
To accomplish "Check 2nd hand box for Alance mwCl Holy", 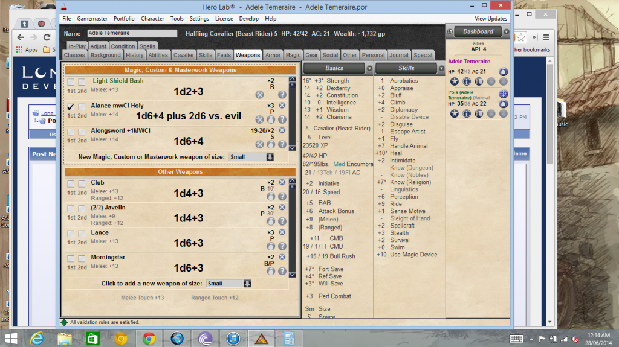I will point(82,107).
